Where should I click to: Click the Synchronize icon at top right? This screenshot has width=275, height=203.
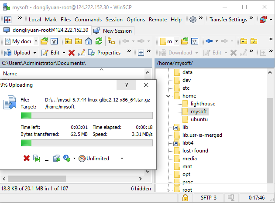[x=263, y=20]
